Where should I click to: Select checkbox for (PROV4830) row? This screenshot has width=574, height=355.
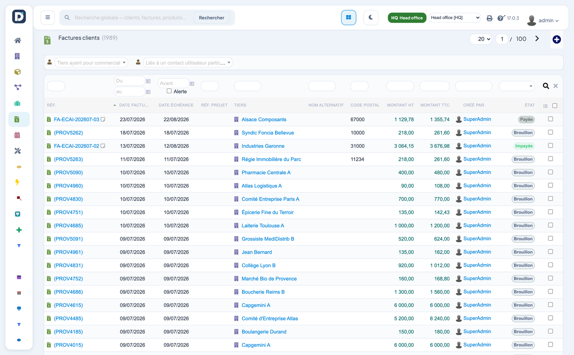point(551,199)
